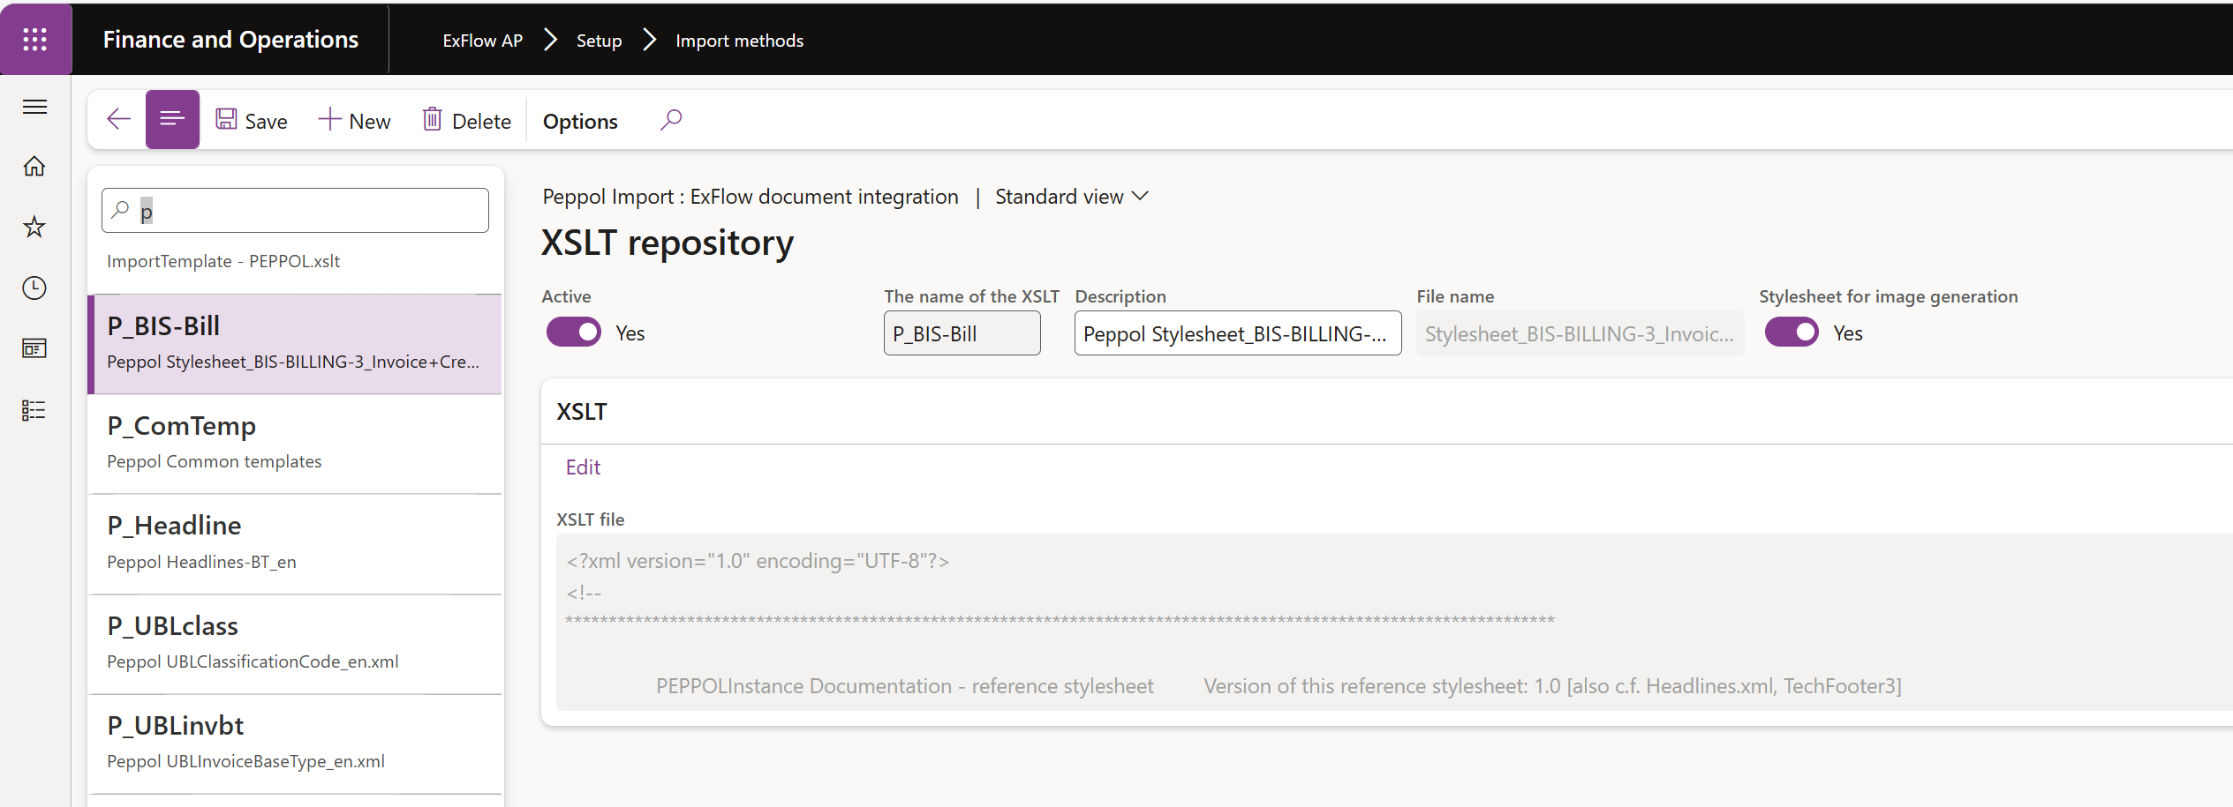Click Peppol Import : ExFlow document integration text

coord(751,197)
